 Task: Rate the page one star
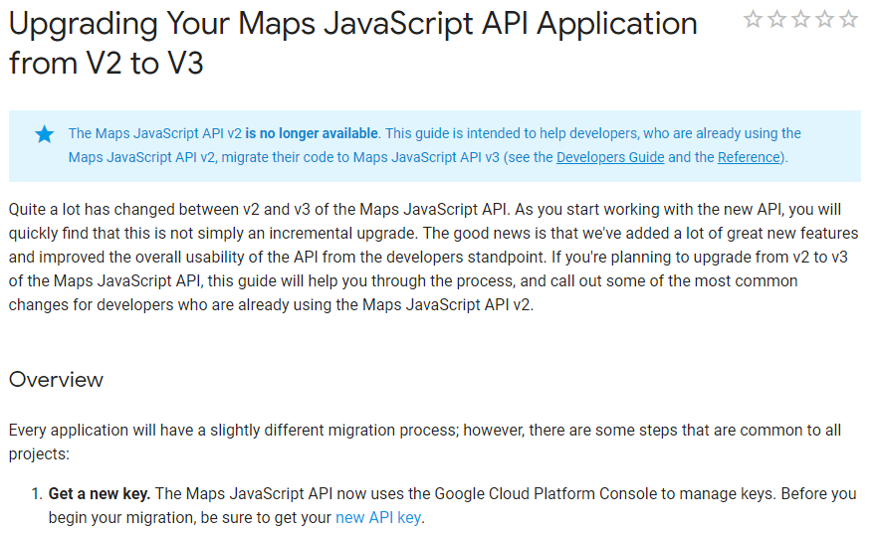(x=753, y=20)
